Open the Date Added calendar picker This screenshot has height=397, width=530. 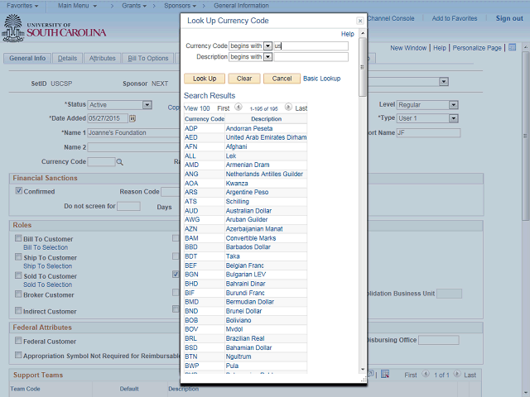click(132, 118)
